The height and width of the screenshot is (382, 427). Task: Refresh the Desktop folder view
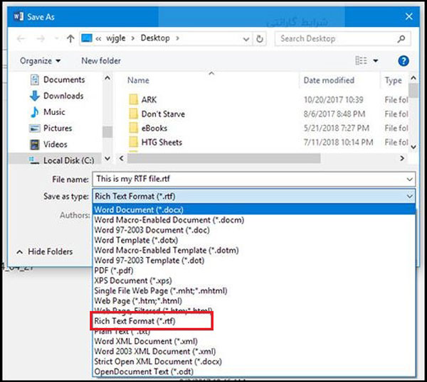click(x=260, y=39)
